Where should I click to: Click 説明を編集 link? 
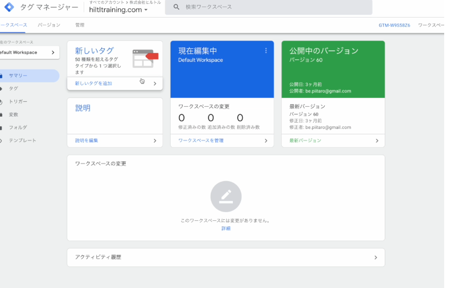pos(86,140)
